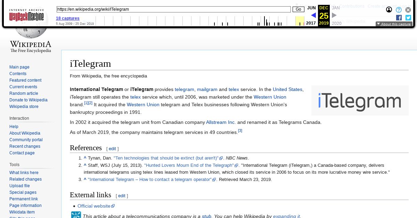Edit the External links section
The height and width of the screenshot is (218, 417).
click(122, 196)
